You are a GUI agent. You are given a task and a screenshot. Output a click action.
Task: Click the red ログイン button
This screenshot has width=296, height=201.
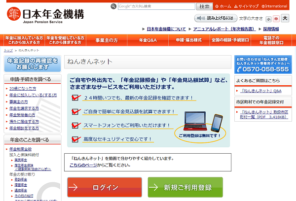coord(105,187)
